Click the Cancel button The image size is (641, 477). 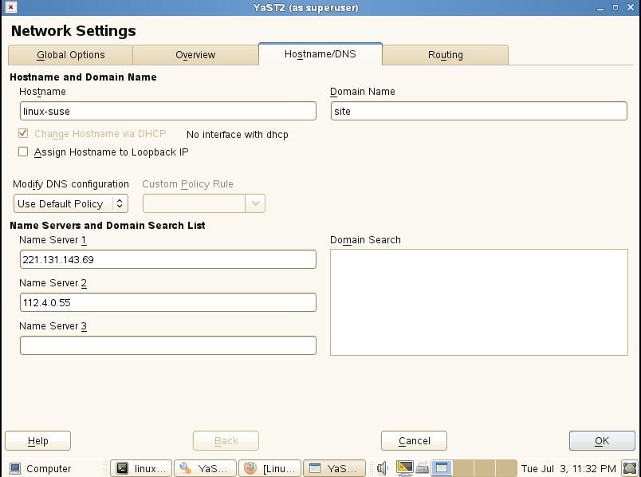click(414, 440)
